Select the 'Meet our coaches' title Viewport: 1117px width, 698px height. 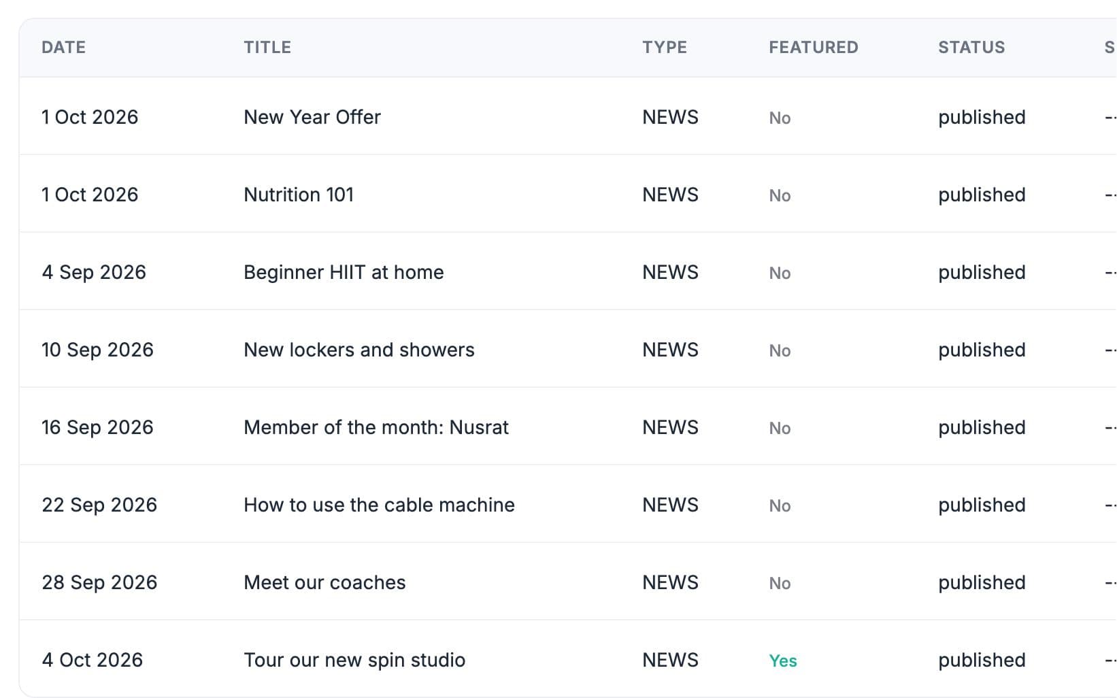point(324,582)
